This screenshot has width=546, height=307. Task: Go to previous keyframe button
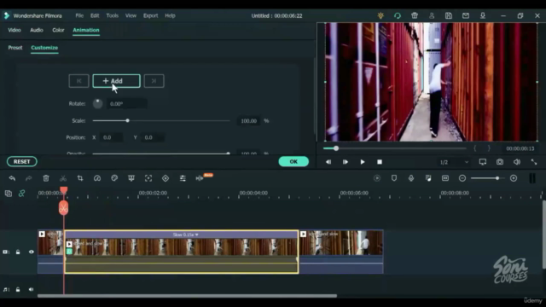(x=78, y=81)
